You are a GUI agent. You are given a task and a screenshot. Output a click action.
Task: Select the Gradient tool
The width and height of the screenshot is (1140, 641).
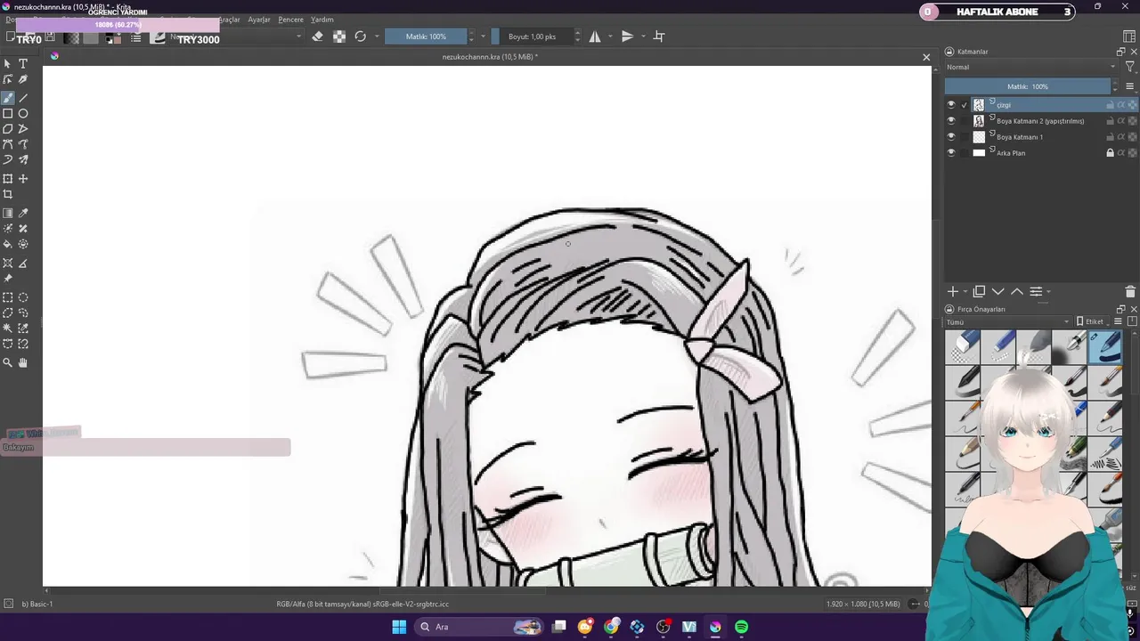pyautogui.click(x=8, y=214)
